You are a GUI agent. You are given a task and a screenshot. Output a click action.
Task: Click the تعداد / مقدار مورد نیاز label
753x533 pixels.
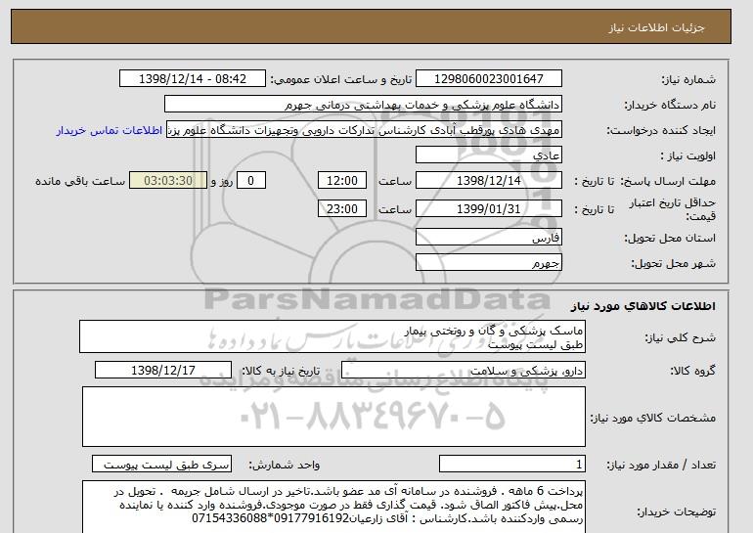coord(661,465)
